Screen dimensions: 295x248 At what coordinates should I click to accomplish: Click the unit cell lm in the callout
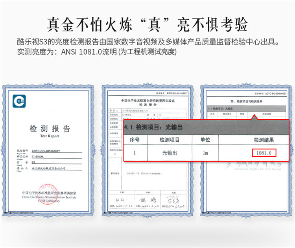point(205,153)
